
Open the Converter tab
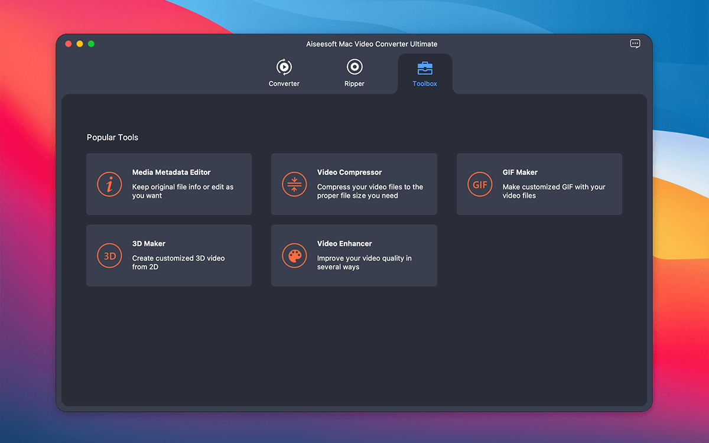point(284,73)
